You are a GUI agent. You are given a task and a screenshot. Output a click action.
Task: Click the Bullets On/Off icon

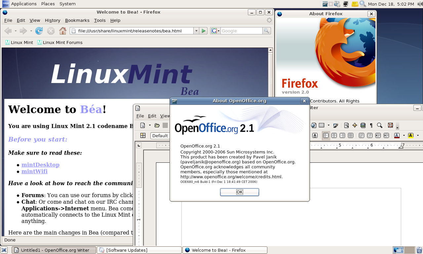coord(370,135)
